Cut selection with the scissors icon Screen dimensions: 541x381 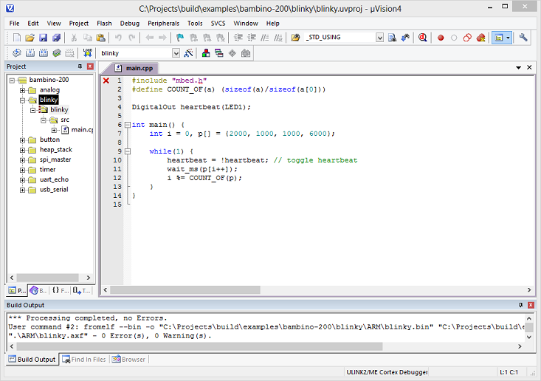click(x=74, y=37)
